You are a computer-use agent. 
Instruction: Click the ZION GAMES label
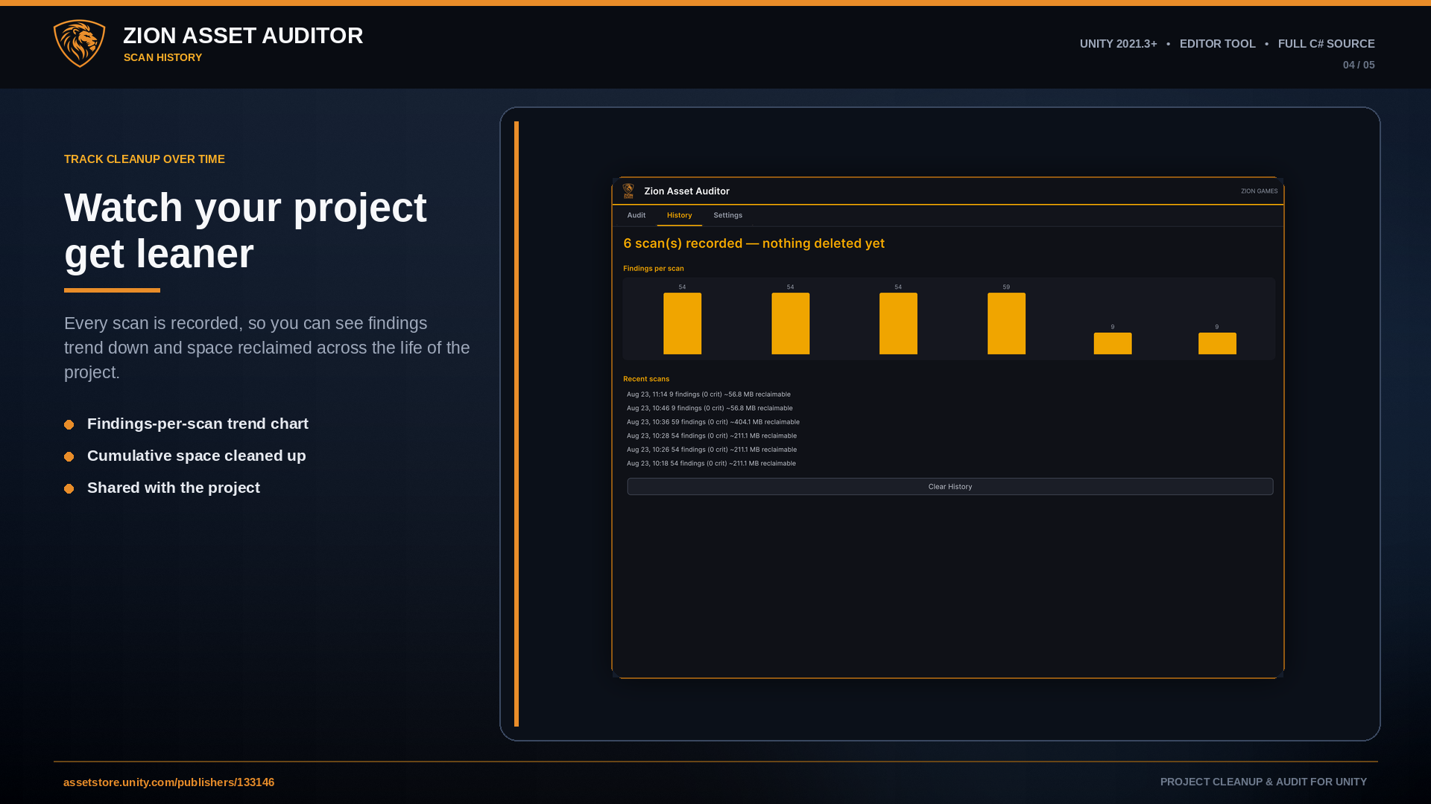[1260, 191]
